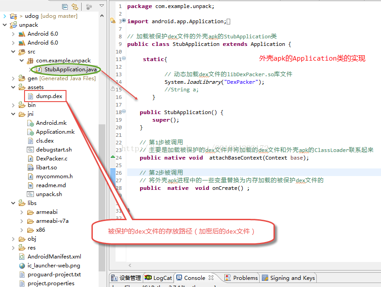Click the attachBaseContext method name

coord(236,158)
